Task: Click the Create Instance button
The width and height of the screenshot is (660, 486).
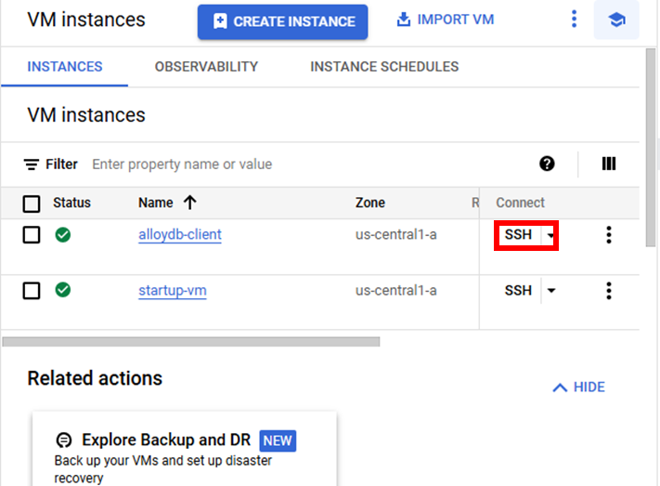Action: (282, 21)
